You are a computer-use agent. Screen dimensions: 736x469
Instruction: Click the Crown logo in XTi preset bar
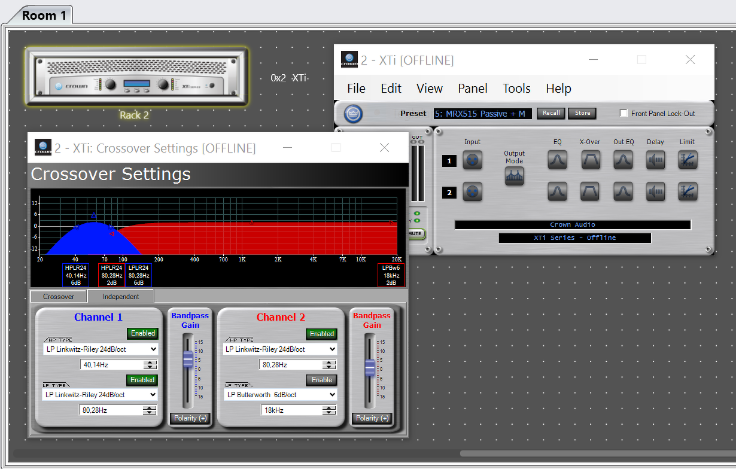354,113
